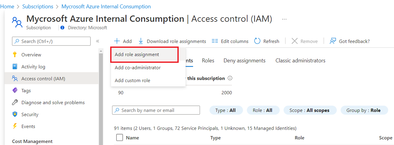Click the Tags purple label icon
The width and height of the screenshot is (394, 145).
[15, 91]
